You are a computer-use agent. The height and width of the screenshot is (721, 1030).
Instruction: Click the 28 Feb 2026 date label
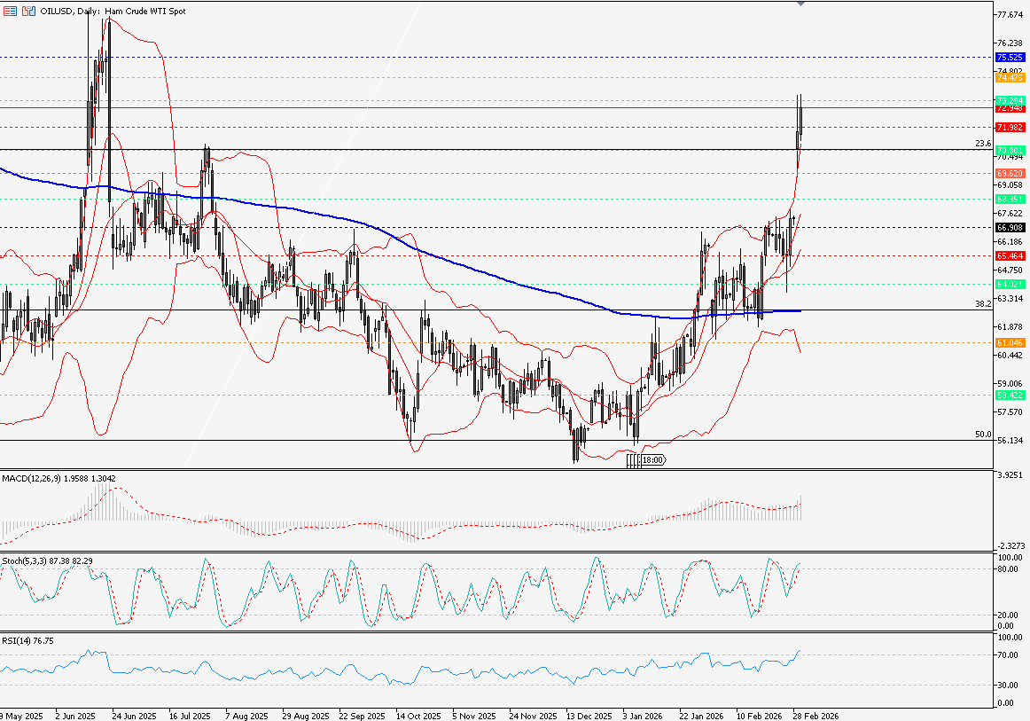pos(815,714)
